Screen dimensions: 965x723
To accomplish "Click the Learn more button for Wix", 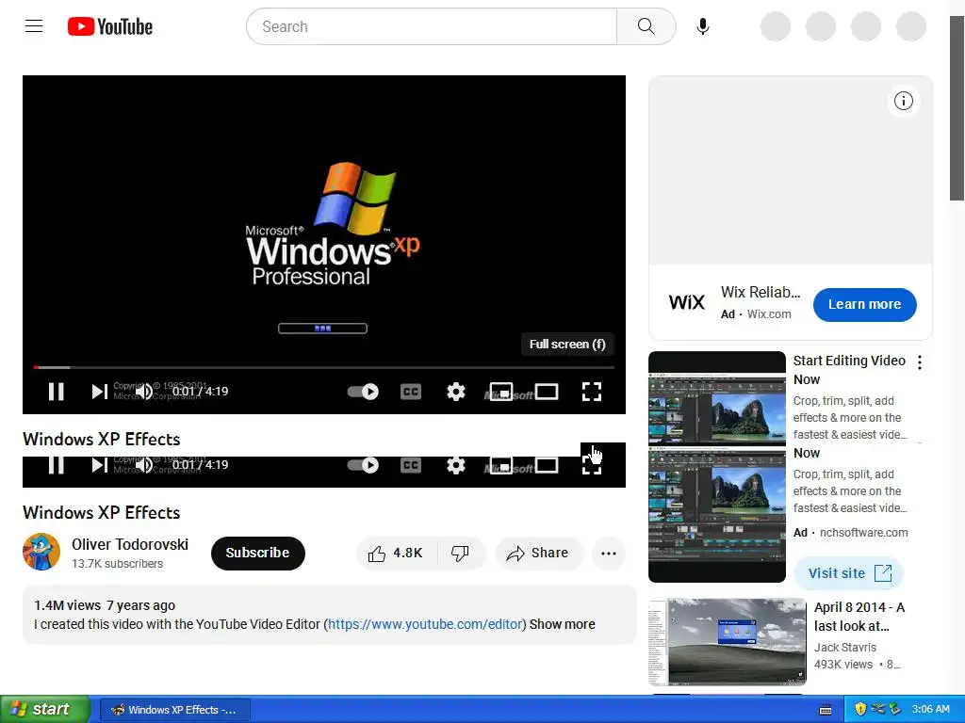I will click(x=865, y=304).
